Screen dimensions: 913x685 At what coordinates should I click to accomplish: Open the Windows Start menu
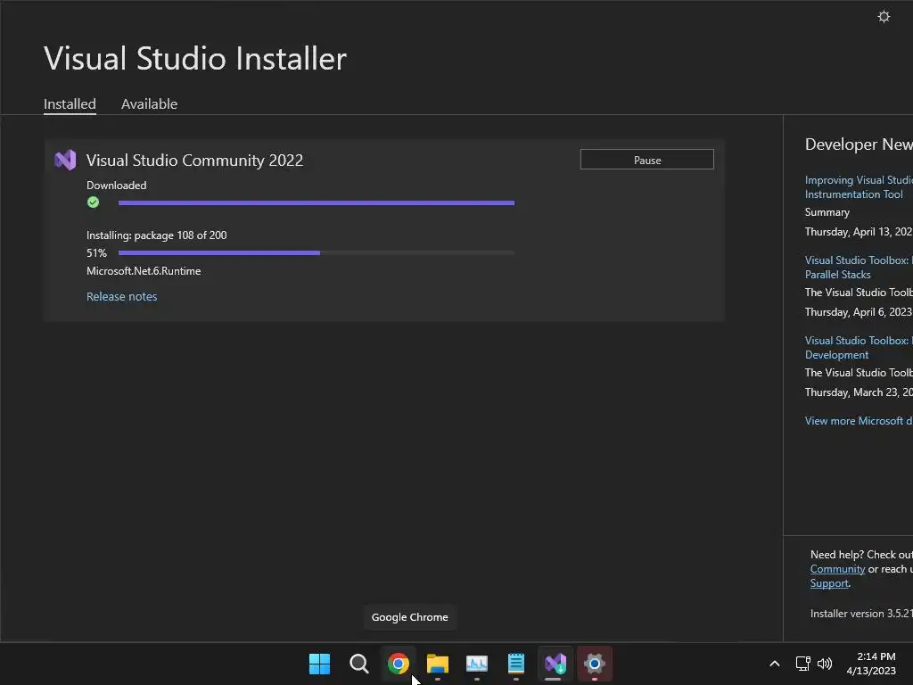pyautogui.click(x=319, y=664)
